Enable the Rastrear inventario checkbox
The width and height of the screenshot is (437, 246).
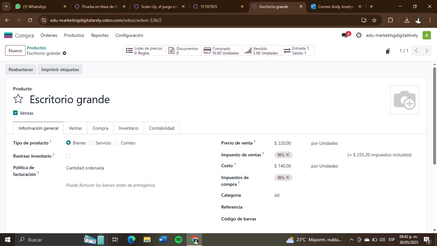pos(68,156)
